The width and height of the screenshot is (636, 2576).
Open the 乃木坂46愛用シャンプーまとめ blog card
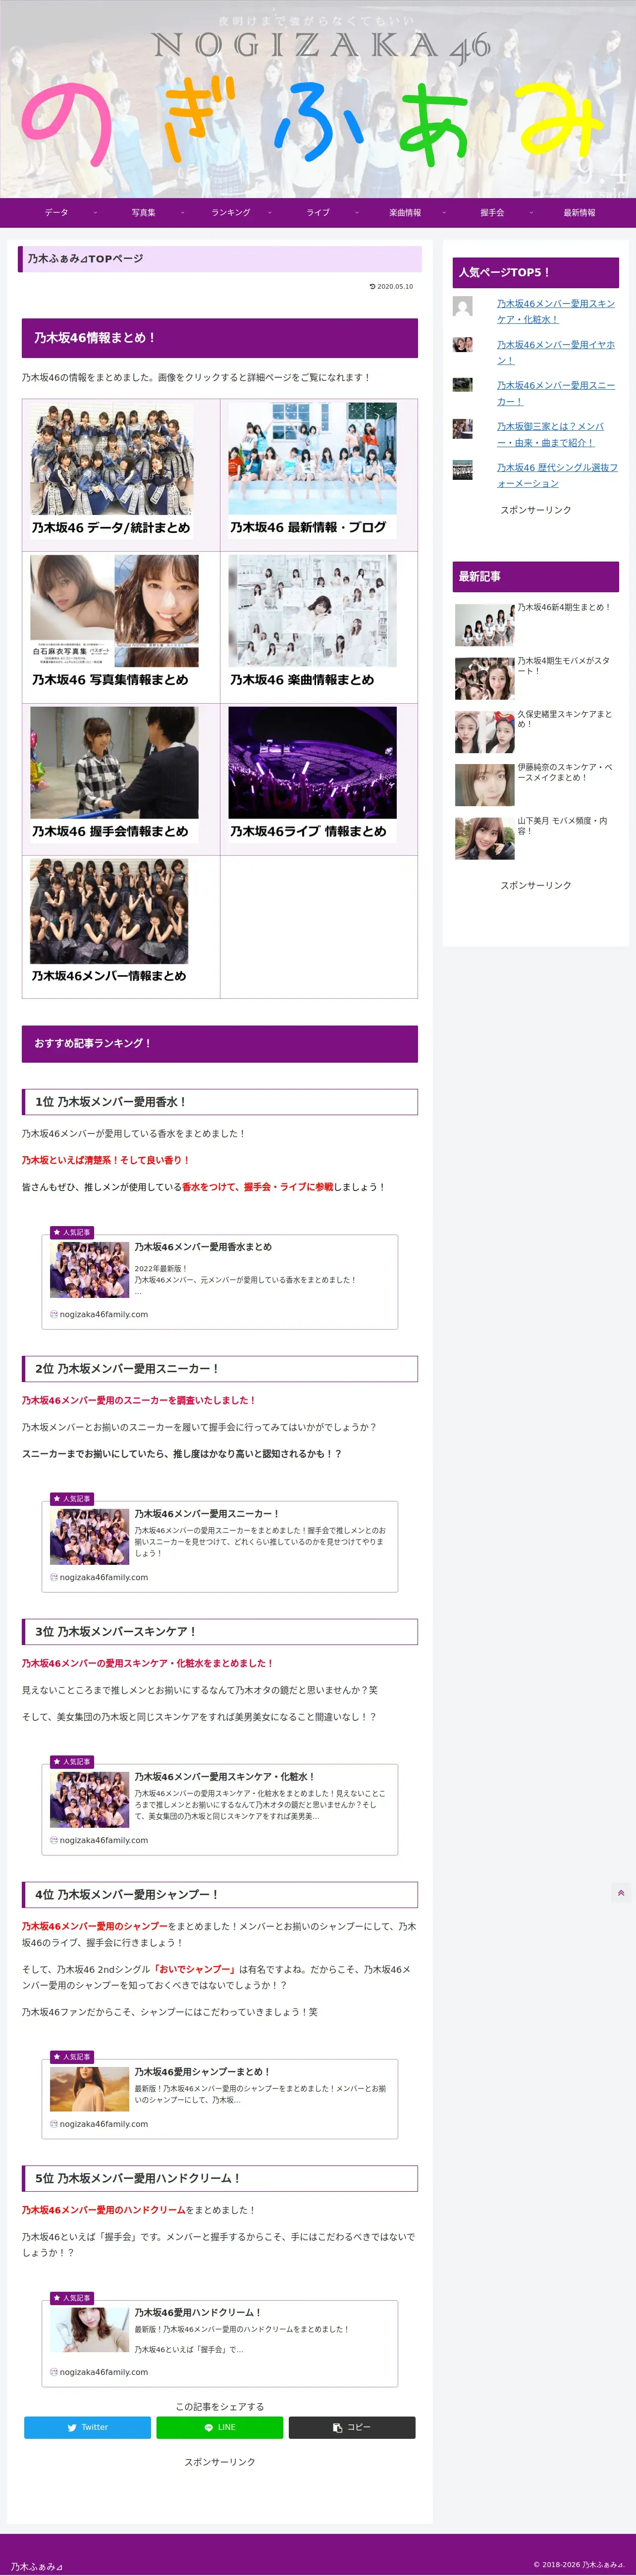[220, 2099]
